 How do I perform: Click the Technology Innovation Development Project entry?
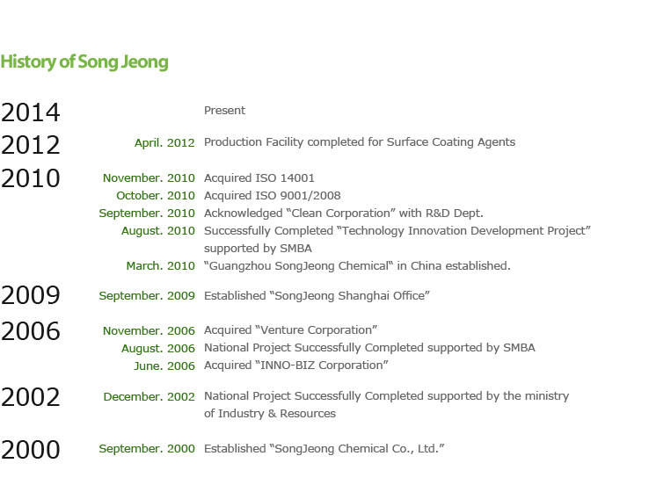397,239
